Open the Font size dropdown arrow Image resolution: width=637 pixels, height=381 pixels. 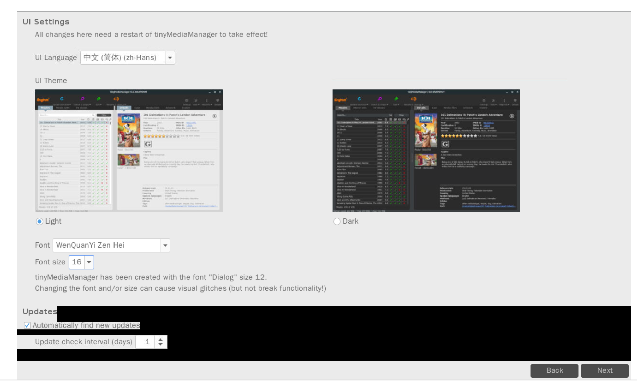pos(89,262)
